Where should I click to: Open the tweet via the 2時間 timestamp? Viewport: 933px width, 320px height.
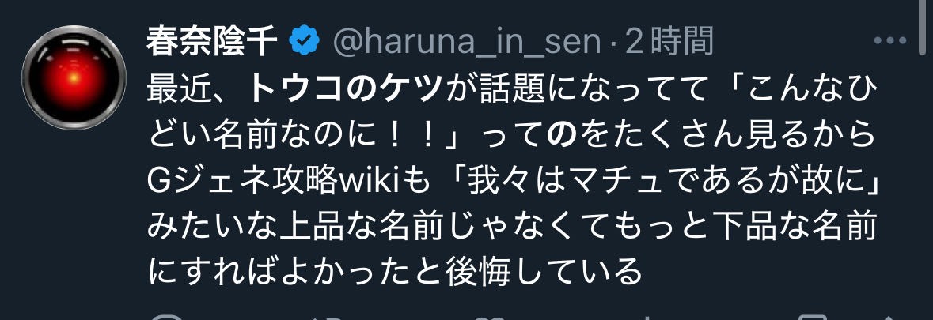click(668, 42)
